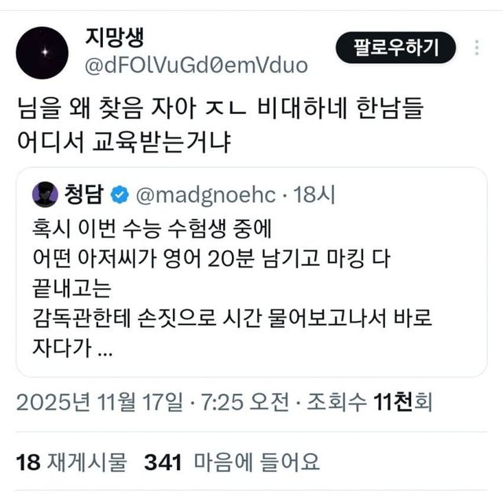Image resolution: width=503 pixels, height=494 pixels.
Task: View the 조회수 11천회 view count
Action: coord(370,402)
